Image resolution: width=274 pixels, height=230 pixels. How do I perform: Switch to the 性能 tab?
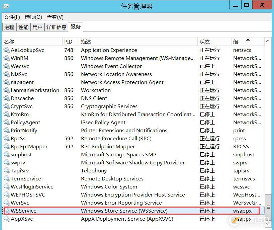tap(23, 27)
